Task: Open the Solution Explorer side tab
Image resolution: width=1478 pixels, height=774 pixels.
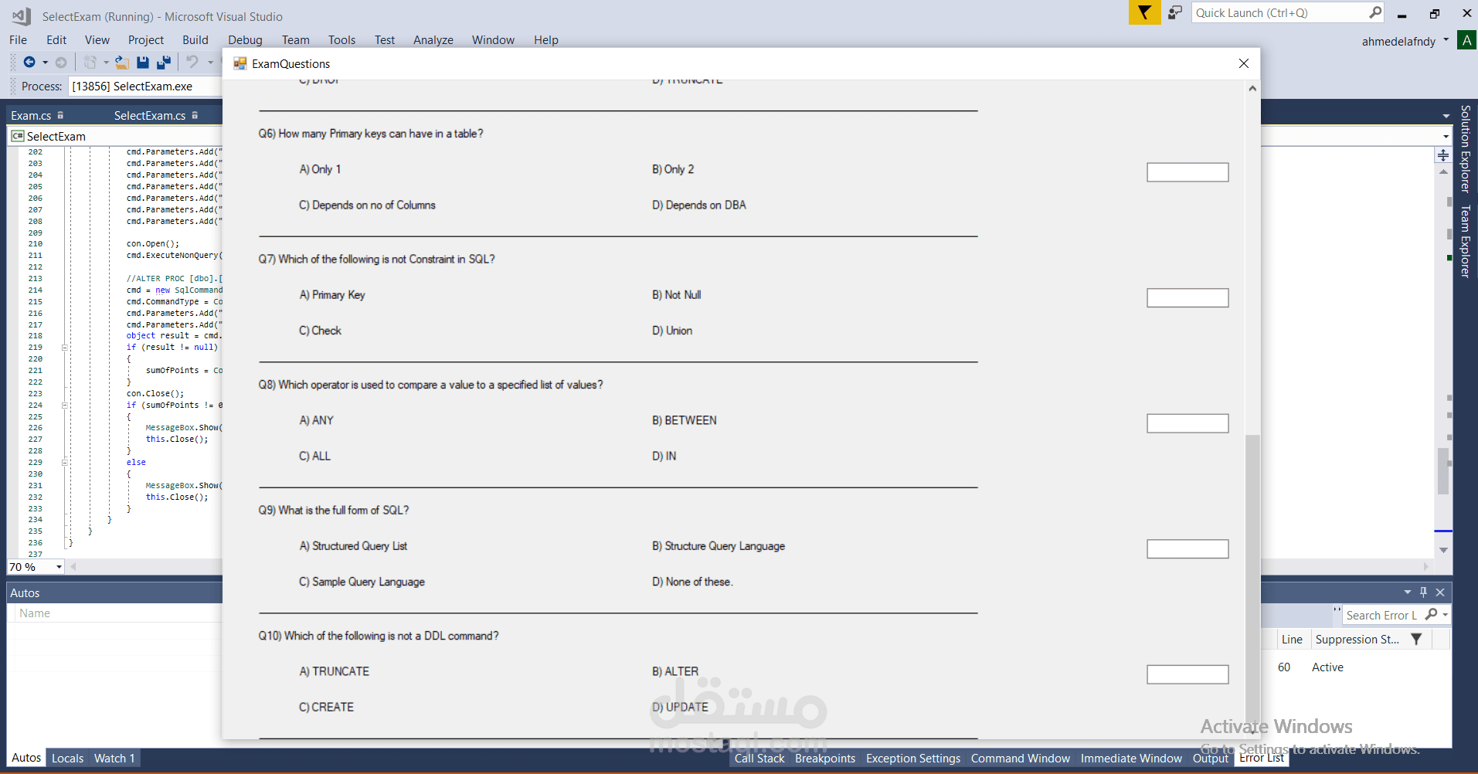Action: coord(1466,148)
